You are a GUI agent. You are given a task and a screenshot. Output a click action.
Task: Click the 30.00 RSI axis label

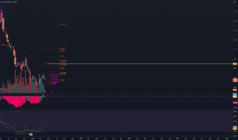tap(235, 131)
